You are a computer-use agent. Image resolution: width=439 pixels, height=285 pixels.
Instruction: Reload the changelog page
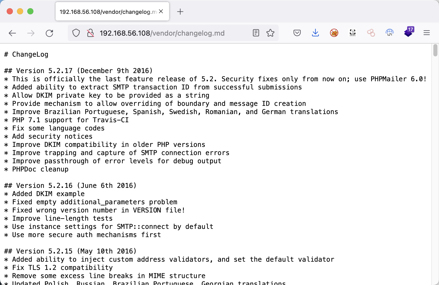pos(49,33)
